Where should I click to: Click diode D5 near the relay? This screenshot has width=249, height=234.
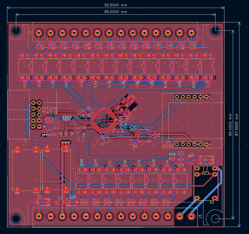tap(205, 160)
